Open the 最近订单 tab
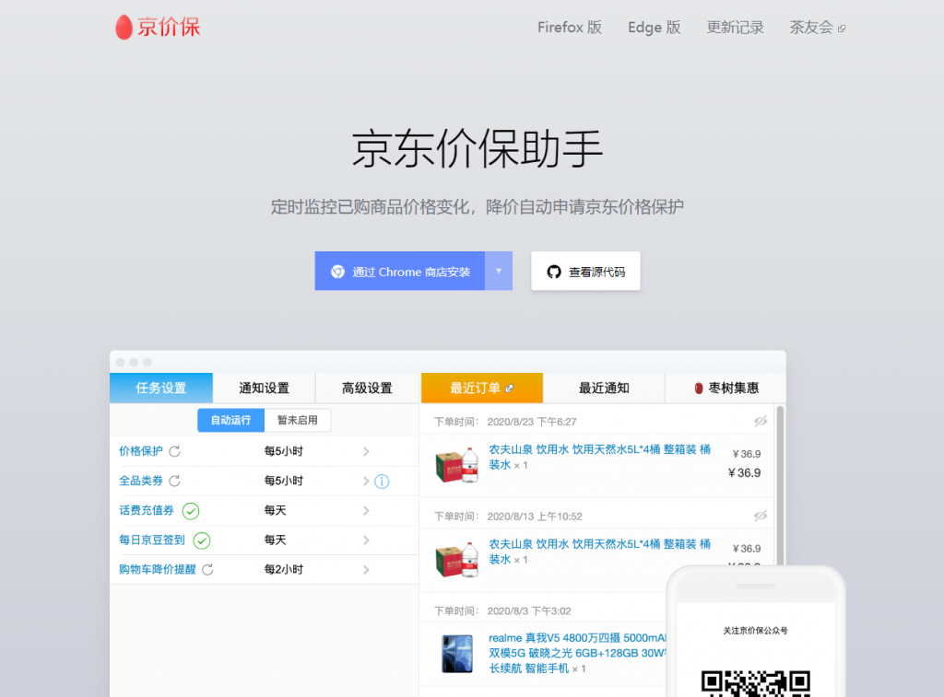Image resolution: width=944 pixels, height=697 pixels. point(481,388)
